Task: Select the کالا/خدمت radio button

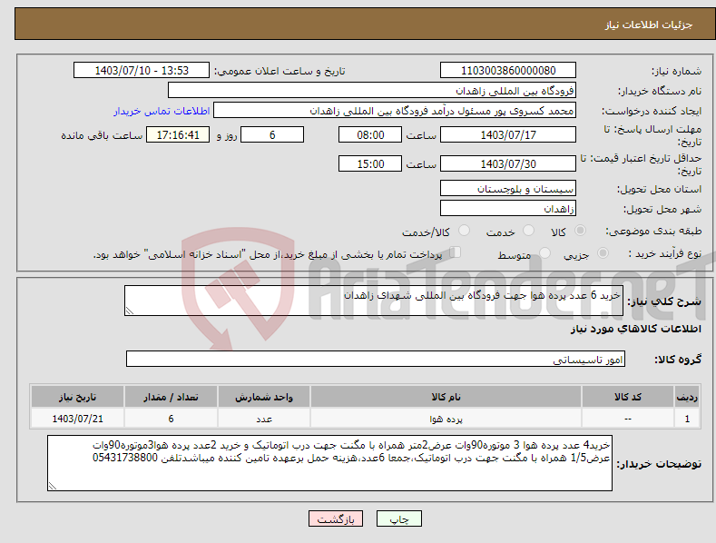Action: pos(464,231)
